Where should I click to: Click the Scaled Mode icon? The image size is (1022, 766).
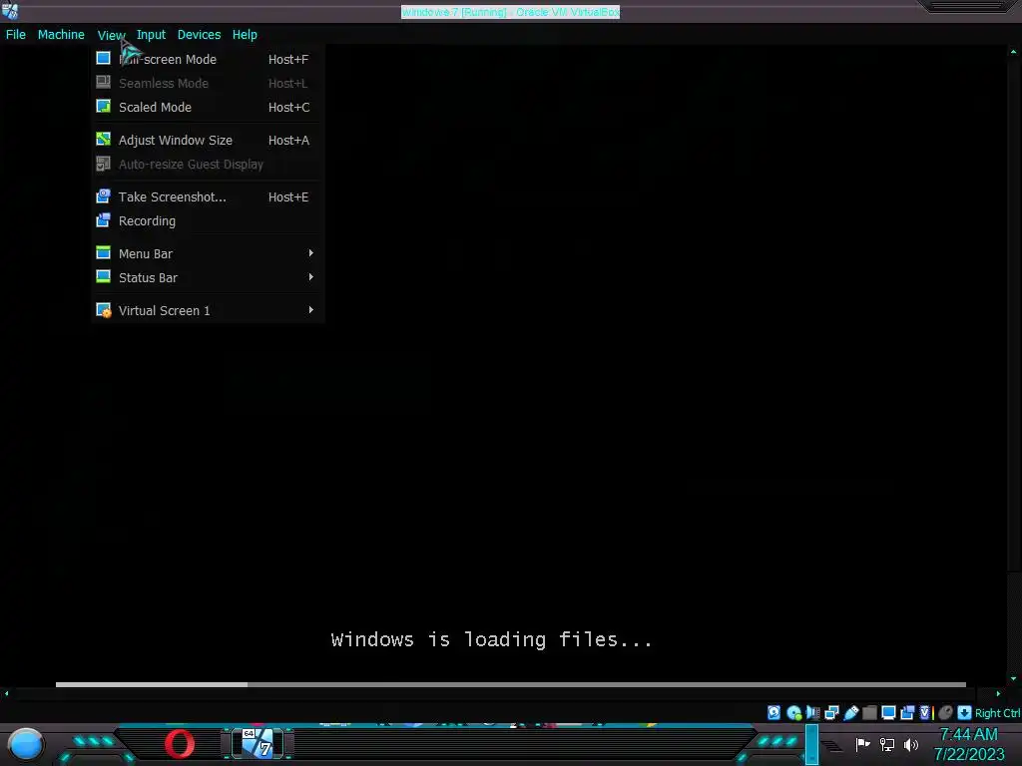[x=103, y=106]
